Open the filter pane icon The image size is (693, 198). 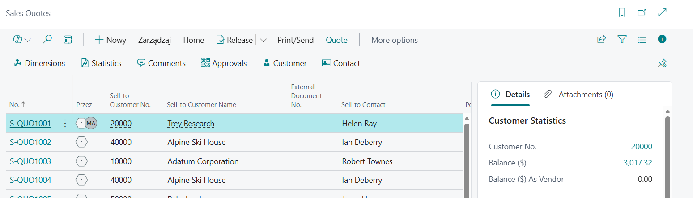tap(622, 40)
